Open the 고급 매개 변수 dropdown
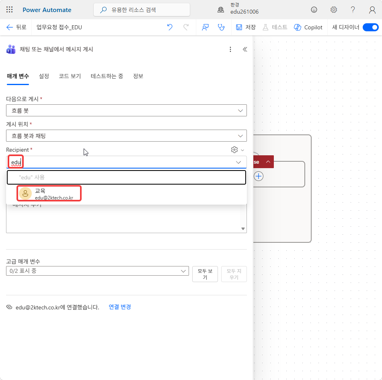 point(97,271)
